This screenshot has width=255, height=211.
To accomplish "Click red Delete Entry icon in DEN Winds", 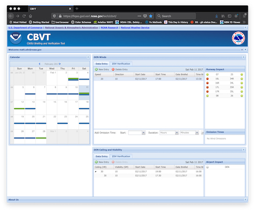I will [113, 69].
